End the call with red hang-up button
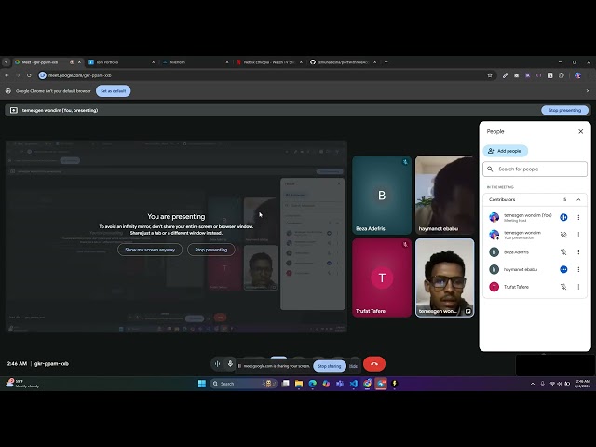Viewport: 596px width, 447px height. 374,364
